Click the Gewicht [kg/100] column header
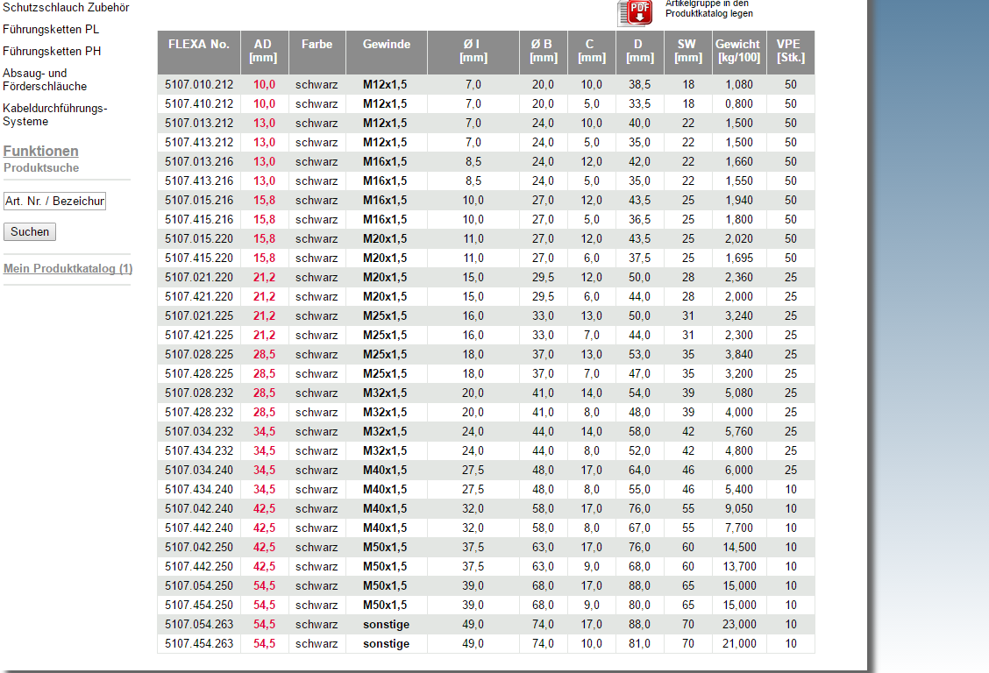 tap(738, 53)
